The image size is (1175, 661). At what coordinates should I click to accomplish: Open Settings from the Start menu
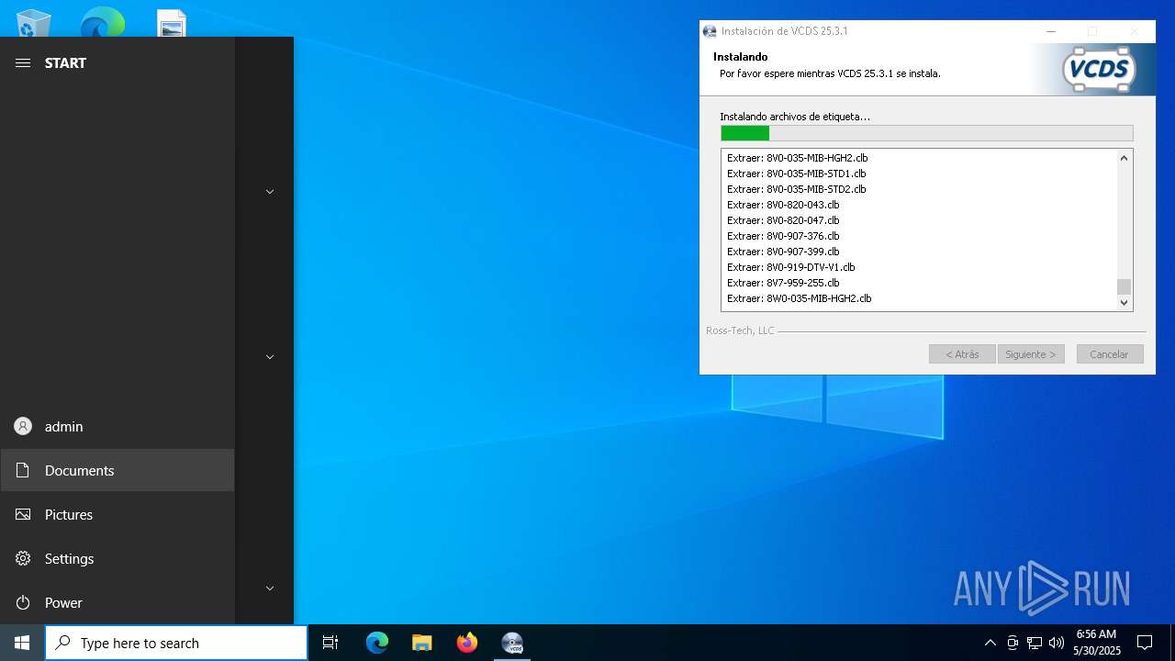tap(117, 558)
